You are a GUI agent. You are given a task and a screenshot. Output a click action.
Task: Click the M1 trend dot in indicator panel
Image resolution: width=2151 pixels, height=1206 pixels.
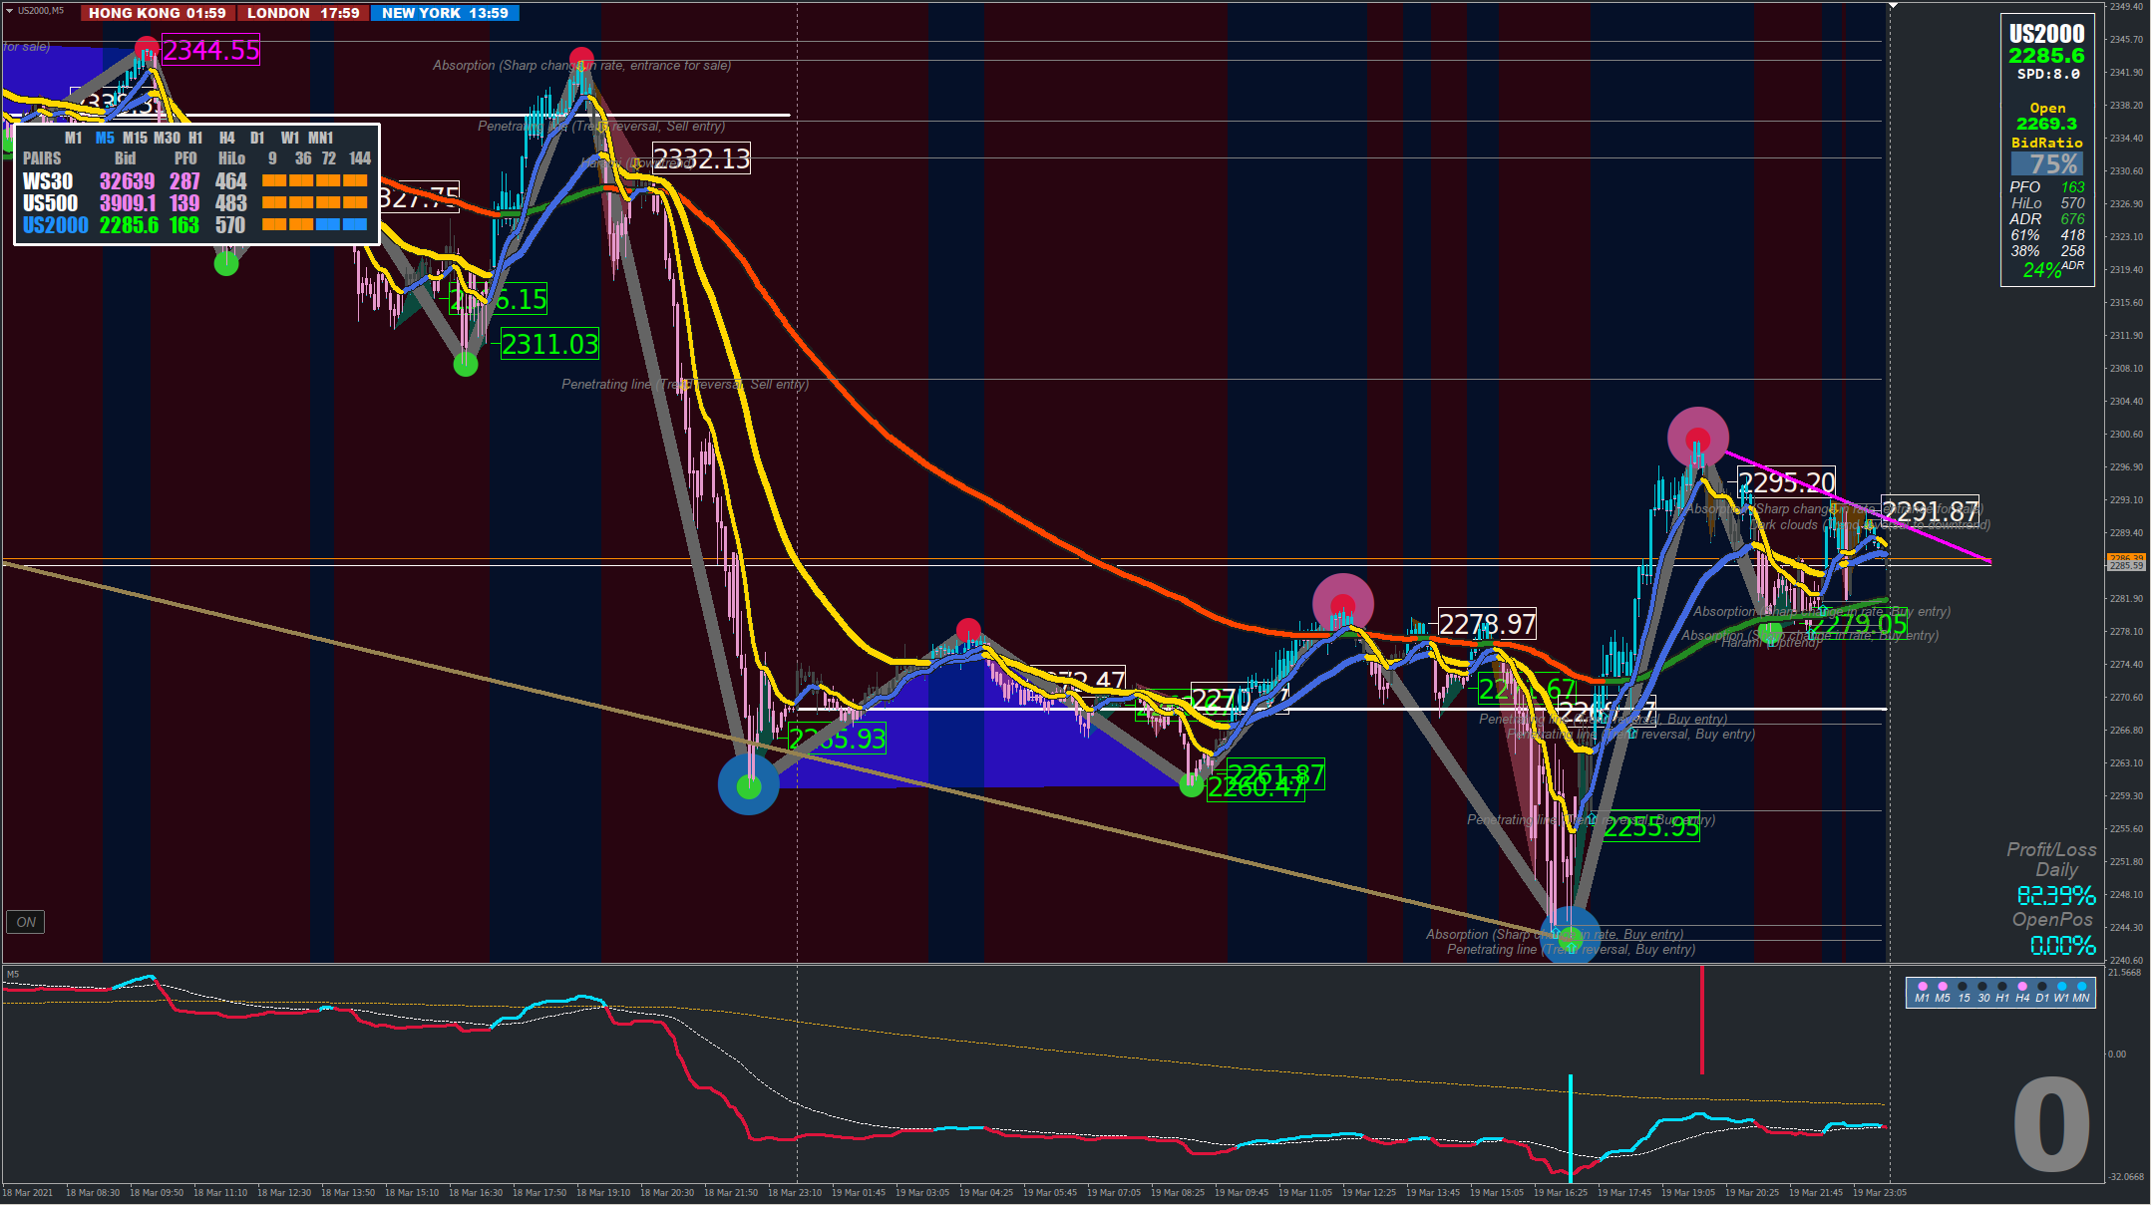(1922, 987)
